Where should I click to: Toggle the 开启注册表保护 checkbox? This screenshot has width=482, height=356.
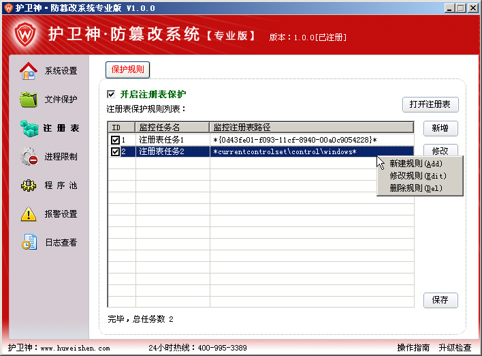pyautogui.click(x=112, y=94)
